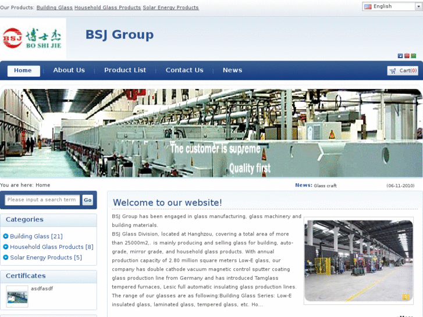Open the Cart(0) button
Image resolution: width=423 pixels, height=317 pixels.
click(403, 71)
